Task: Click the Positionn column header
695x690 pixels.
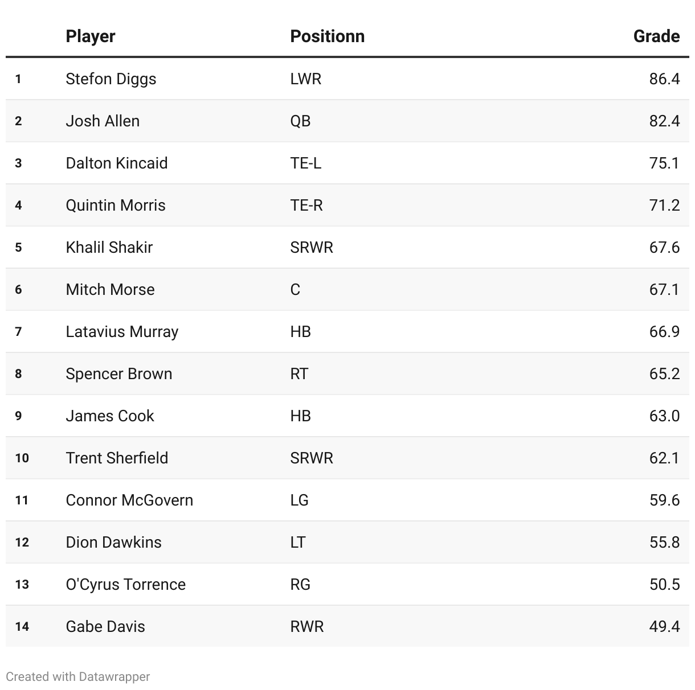Action: tap(327, 36)
